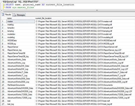Click the horizontal scrollbar left arrow
Image resolution: width=135 pixels, height=106 pixels.
(2, 10)
